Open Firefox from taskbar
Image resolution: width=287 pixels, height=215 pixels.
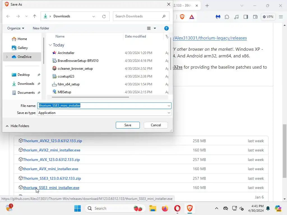point(165,208)
